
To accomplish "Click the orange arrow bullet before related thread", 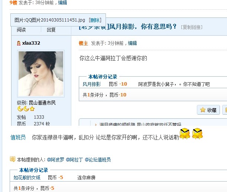I will click(96, 125).
